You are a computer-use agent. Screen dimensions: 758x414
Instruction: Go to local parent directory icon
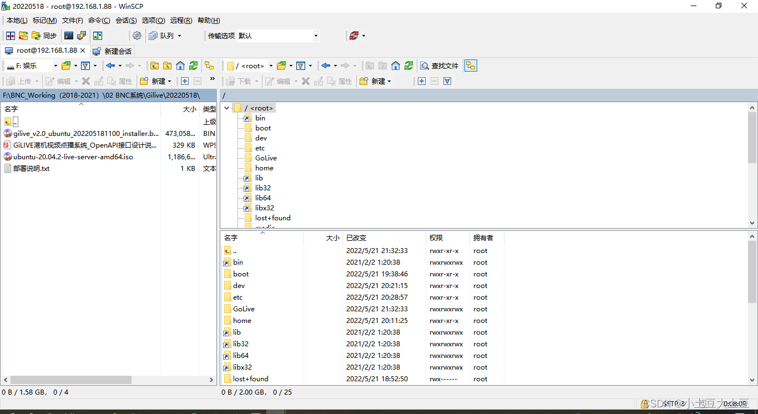tap(155, 65)
